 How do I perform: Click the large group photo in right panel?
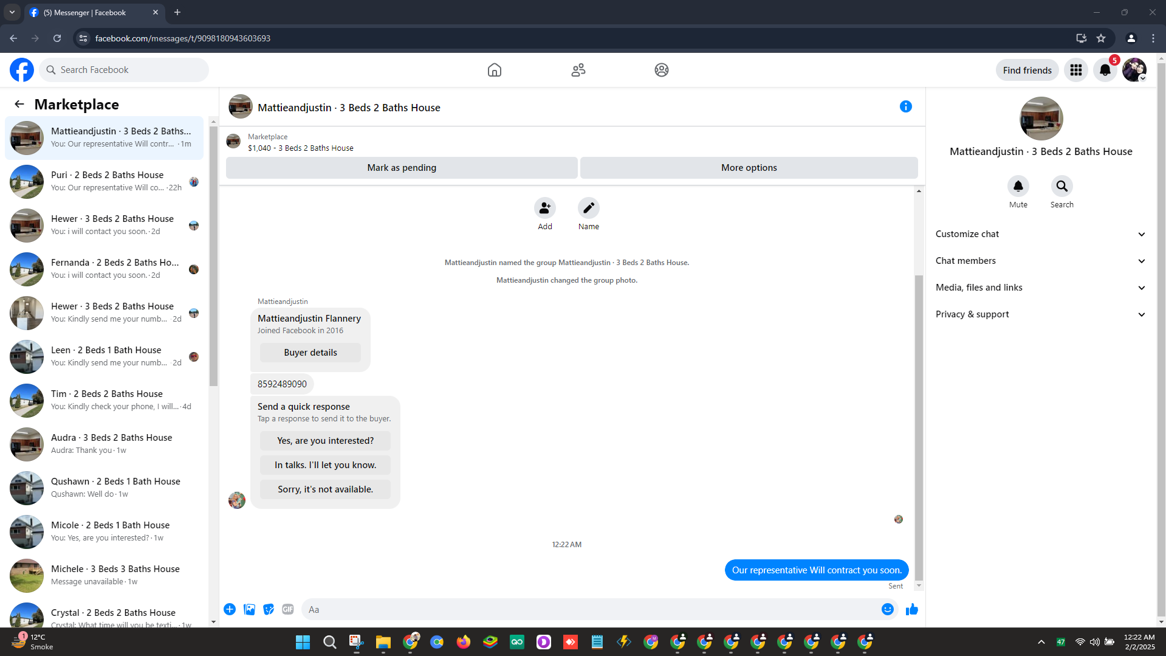(1041, 119)
